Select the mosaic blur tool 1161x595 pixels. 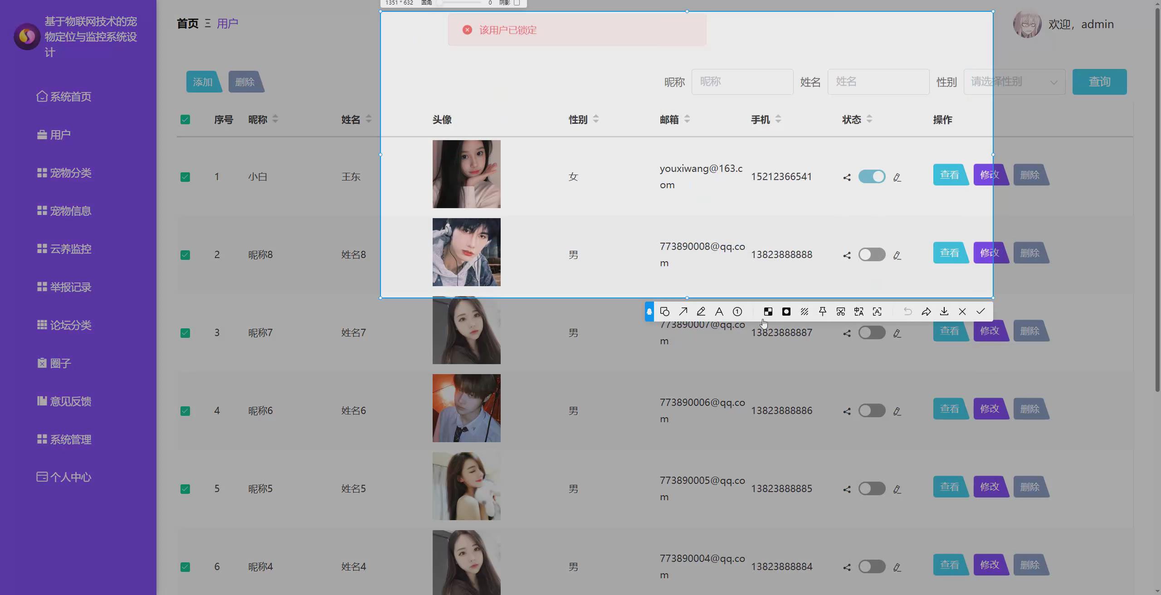click(x=768, y=312)
